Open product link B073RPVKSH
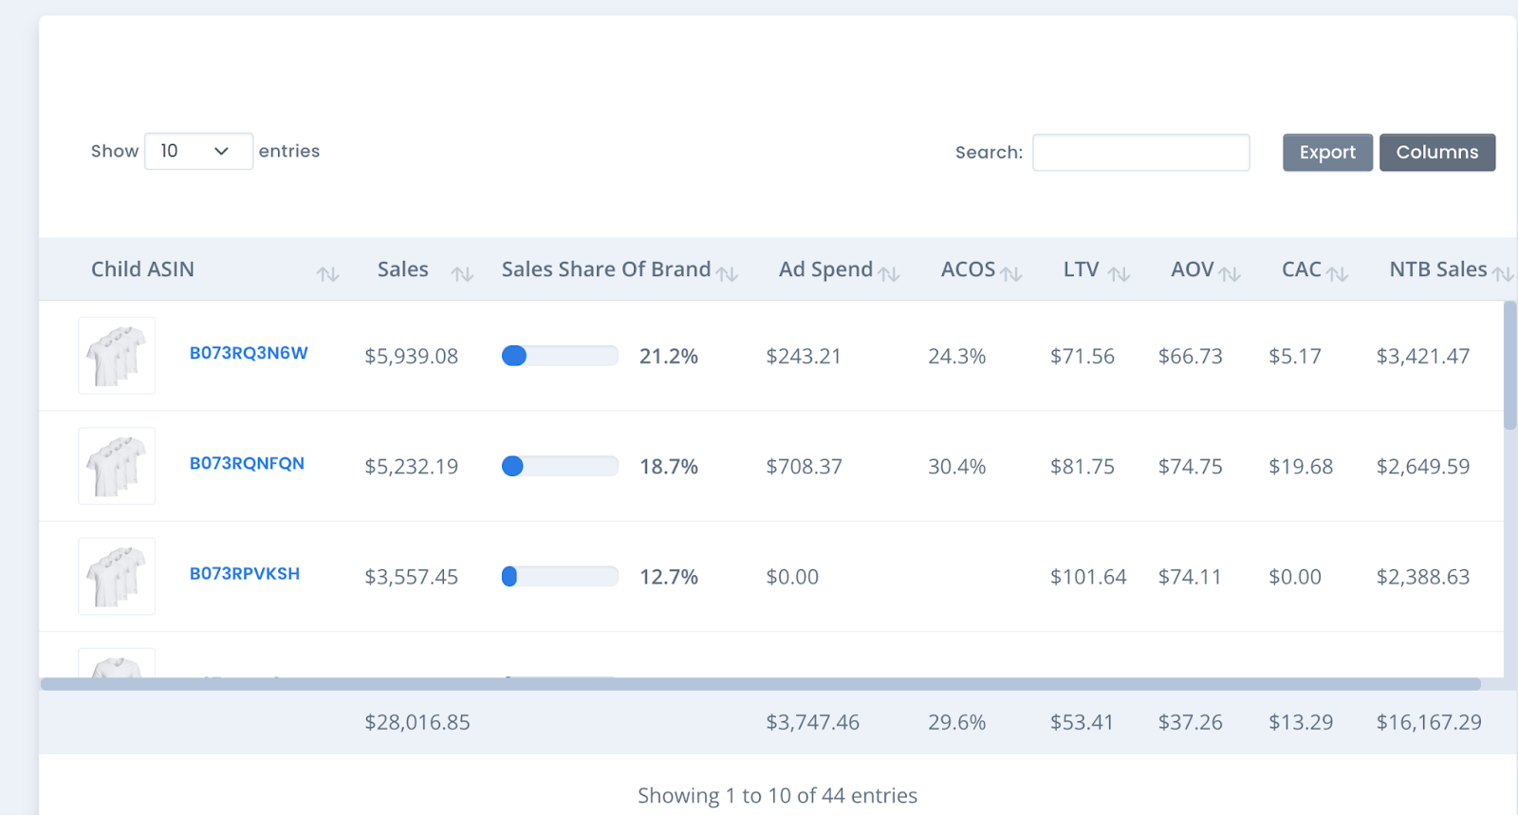This screenshot has height=815, width=1518. tap(245, 573)
